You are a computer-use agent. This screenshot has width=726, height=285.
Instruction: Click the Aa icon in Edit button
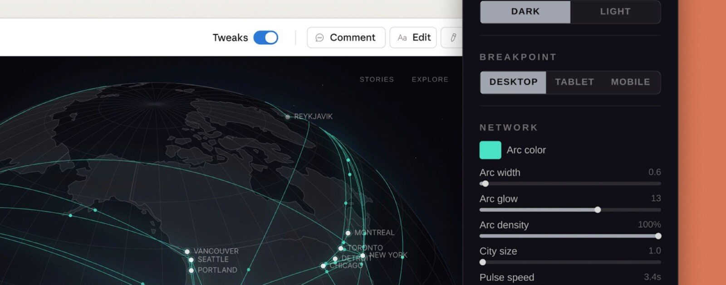[x=402, y=38]
